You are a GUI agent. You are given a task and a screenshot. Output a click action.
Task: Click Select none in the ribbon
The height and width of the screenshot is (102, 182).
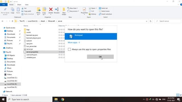pyautogui.click(x=104, y=11)
